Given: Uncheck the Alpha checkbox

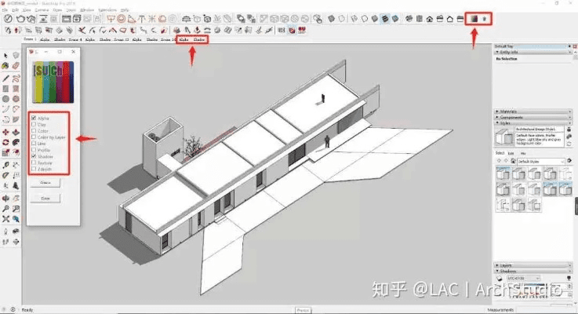Looking at the screenshot, I should (x=33, y=118).
